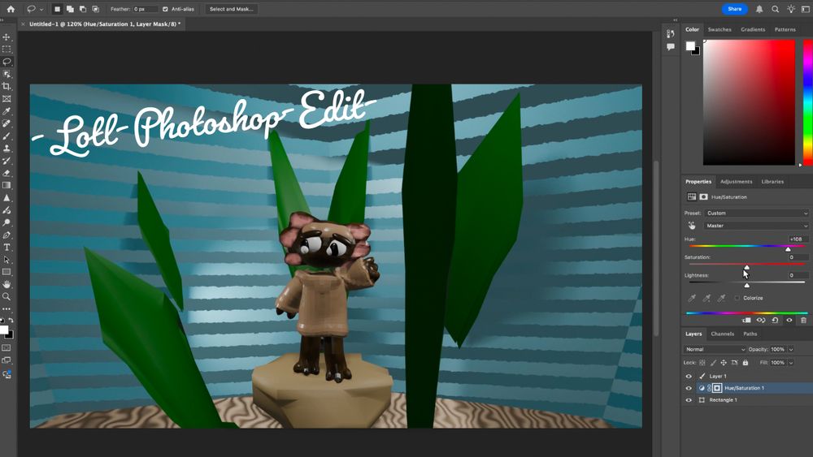Switch to the Swatches tab
813x457 pixels.
tap(720, 29)
